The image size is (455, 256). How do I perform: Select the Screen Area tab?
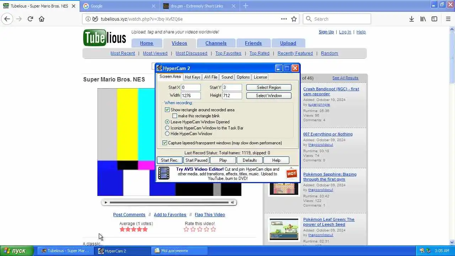click(x=170, y=77)
